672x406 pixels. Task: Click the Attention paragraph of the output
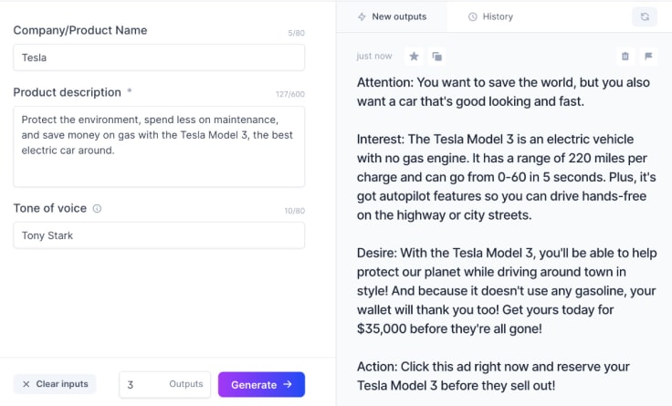(503, 91)
